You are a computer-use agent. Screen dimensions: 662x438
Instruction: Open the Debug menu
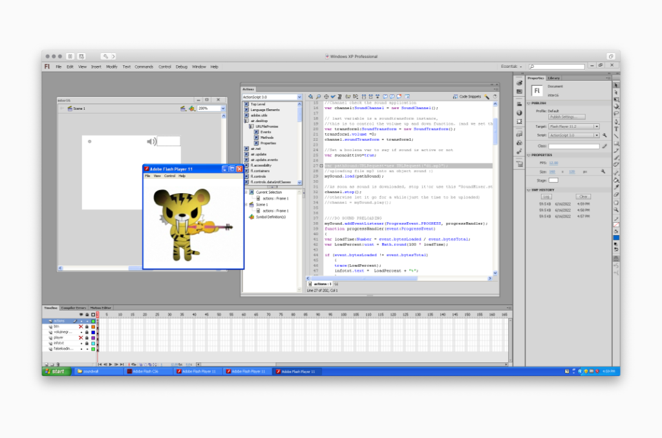pyautogui.click(x=181, y=67)
